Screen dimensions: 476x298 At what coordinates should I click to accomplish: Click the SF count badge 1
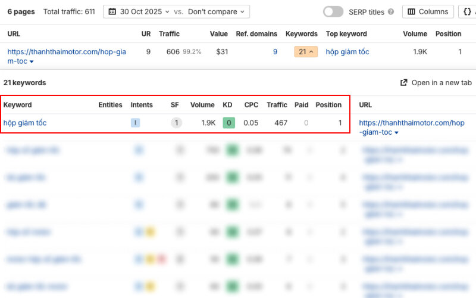coord(176,123)
